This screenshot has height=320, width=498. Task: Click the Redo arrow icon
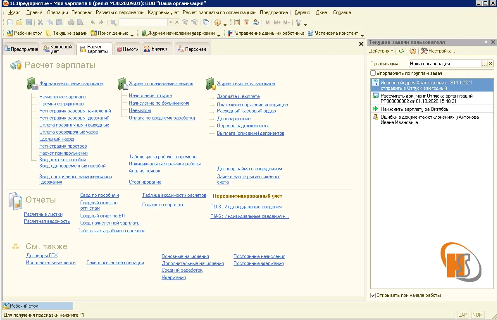(x=101, y=22)
